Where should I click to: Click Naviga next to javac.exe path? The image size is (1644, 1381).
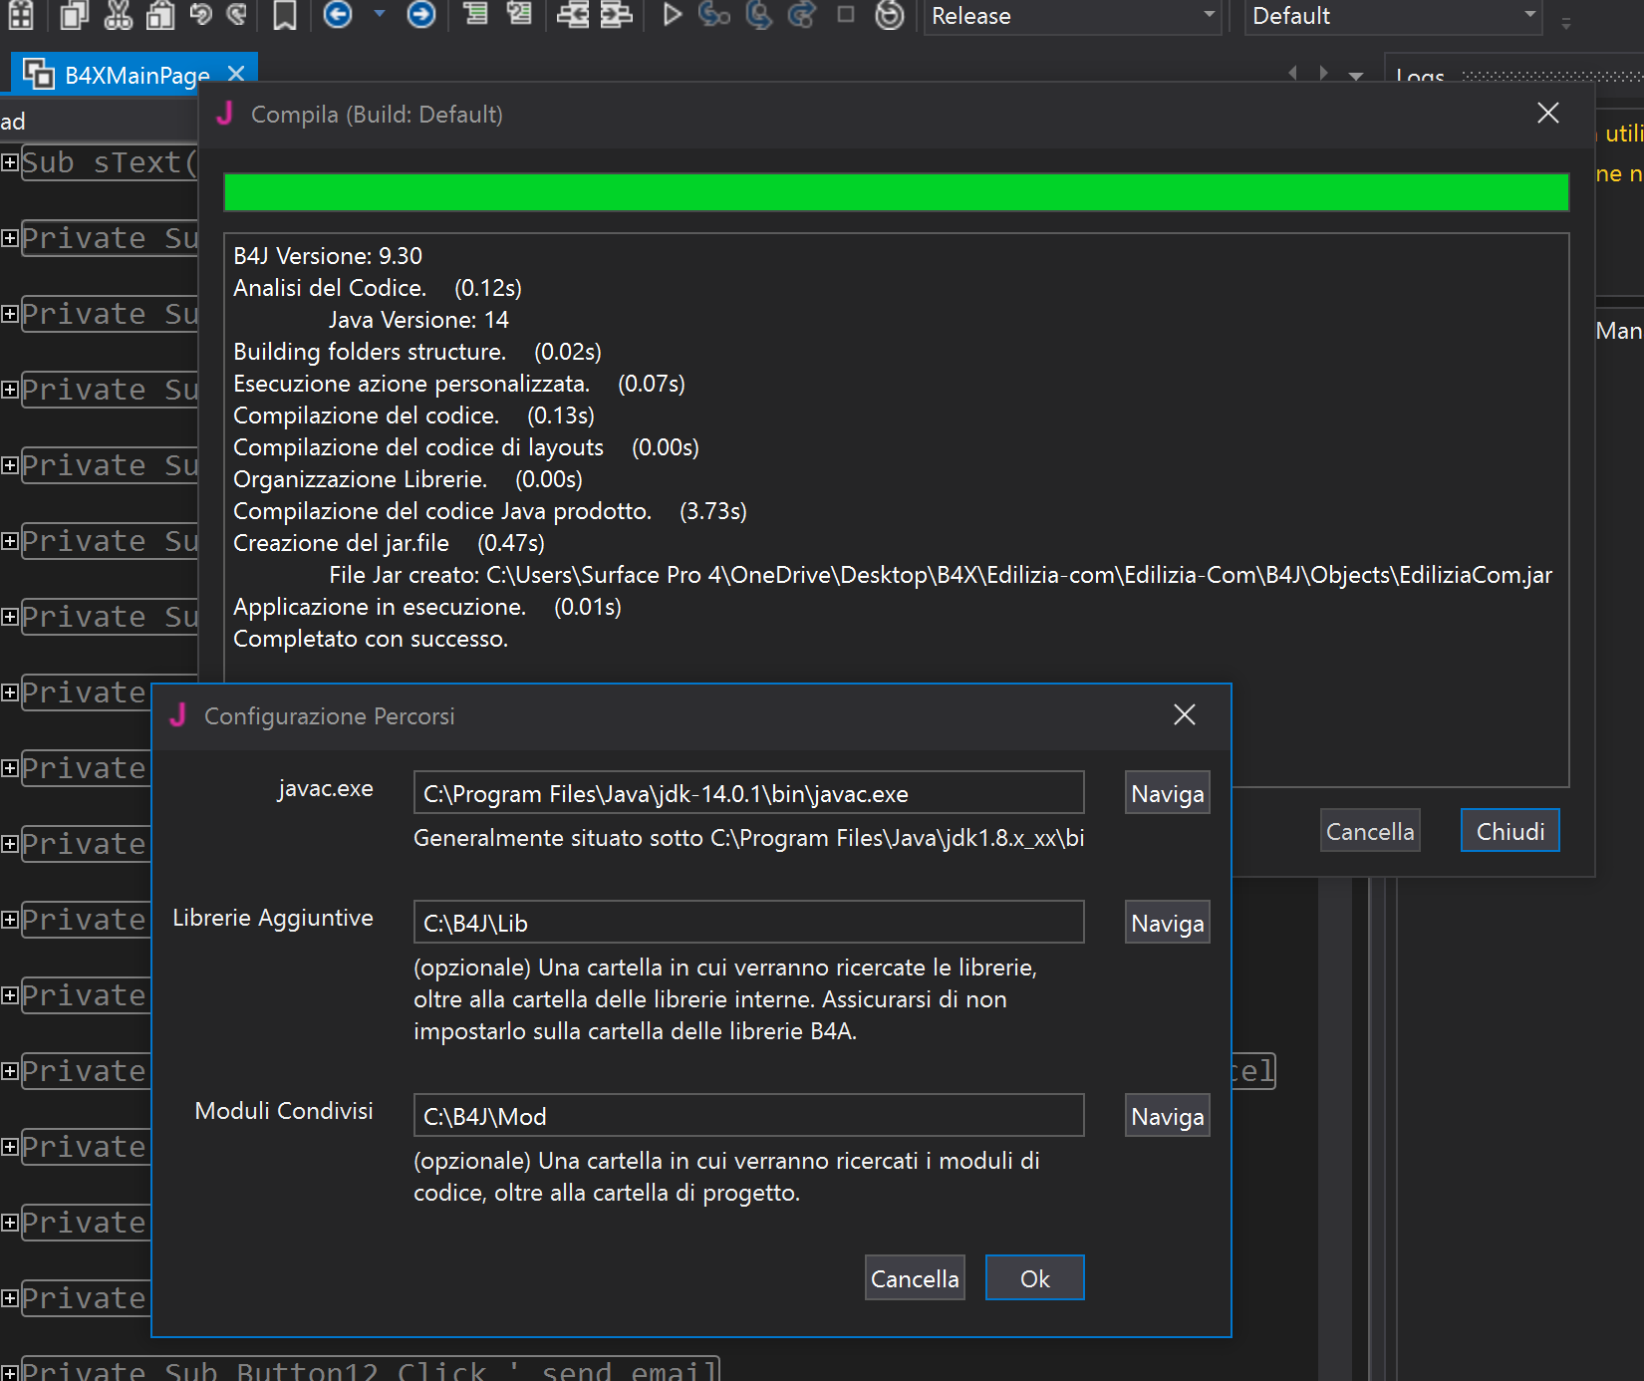[x=1167, y=794]
